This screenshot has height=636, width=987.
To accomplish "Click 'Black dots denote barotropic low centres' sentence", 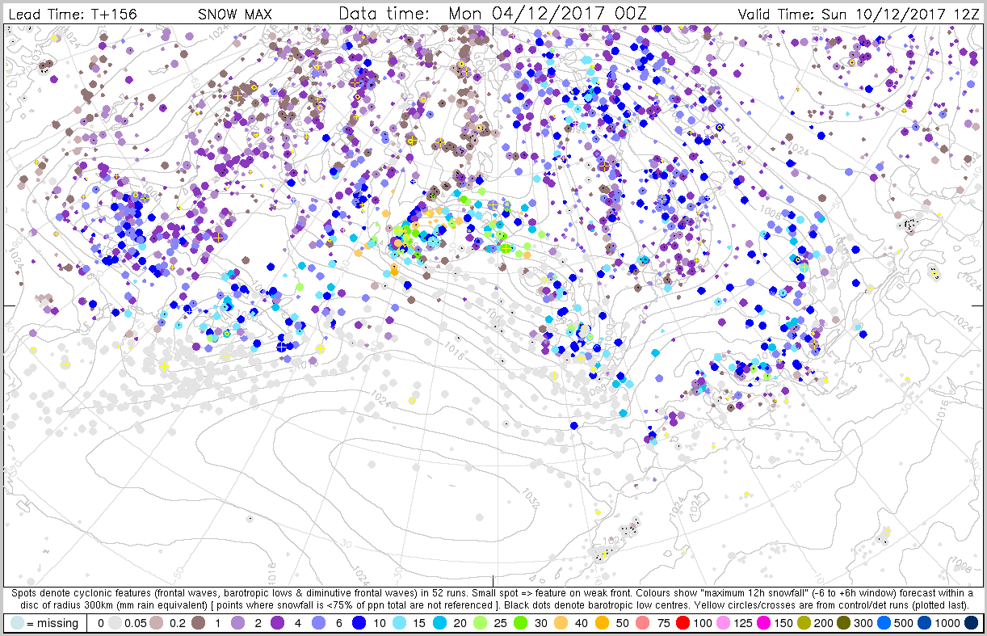I will (597, 604).
